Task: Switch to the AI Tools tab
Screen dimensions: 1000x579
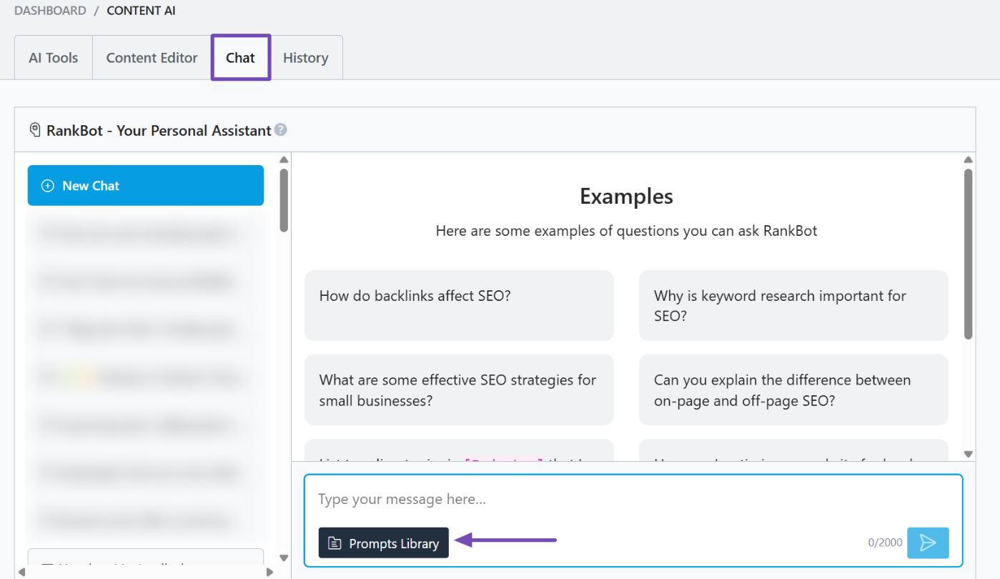Action: point(54,58)
